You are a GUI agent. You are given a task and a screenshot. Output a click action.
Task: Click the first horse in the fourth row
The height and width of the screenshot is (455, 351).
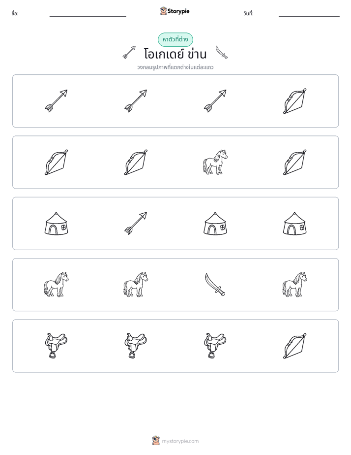click(x=56, y=285)
